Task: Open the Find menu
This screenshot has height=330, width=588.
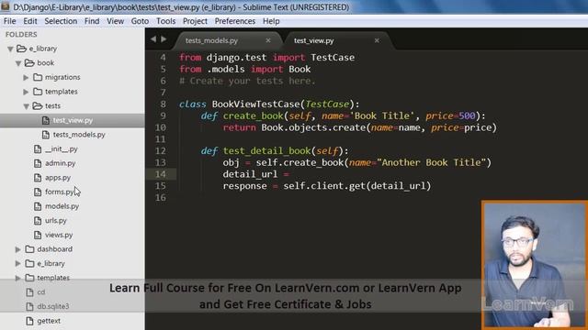Action: 92,21
